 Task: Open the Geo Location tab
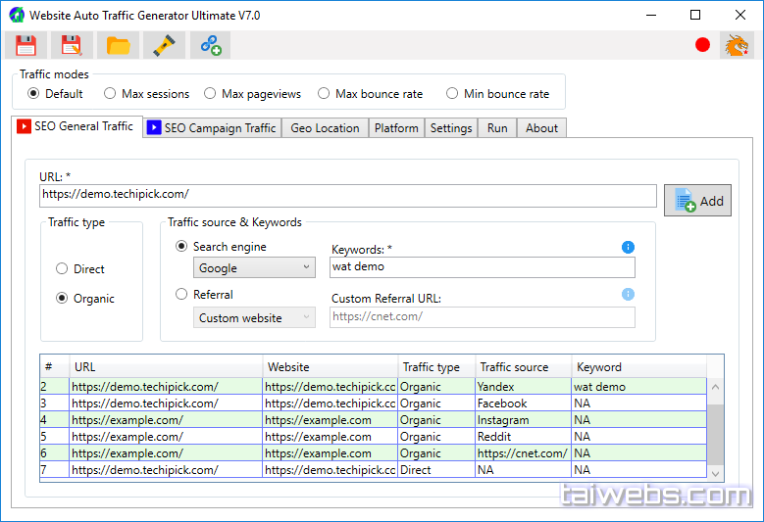coord(325,128)
